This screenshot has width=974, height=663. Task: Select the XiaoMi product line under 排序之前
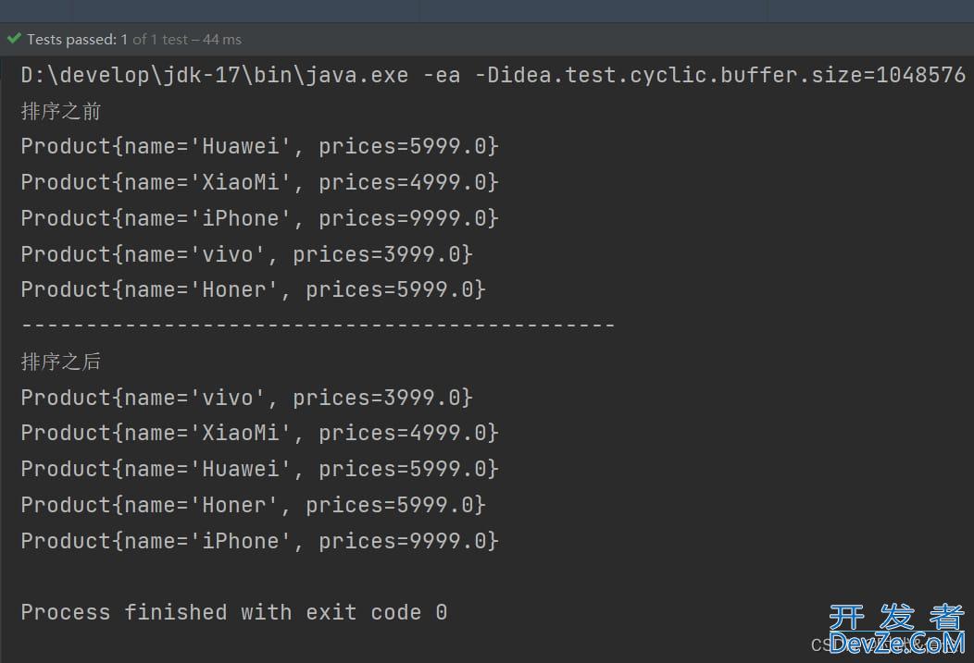click(x=259, y=182)
